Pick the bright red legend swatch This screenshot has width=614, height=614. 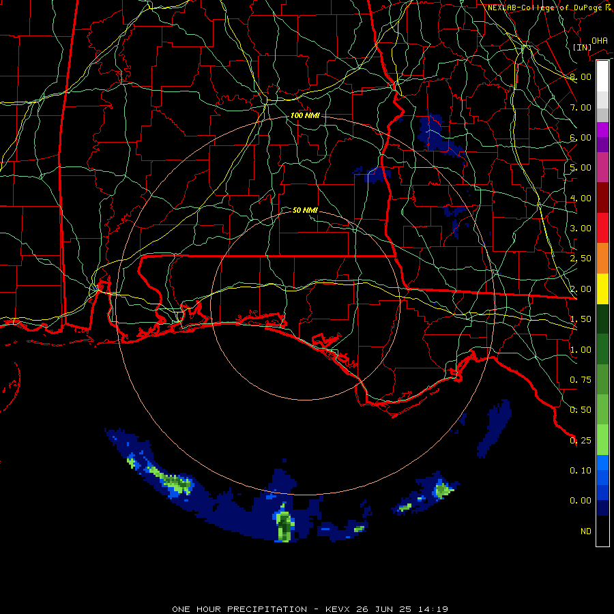(602, 228)
